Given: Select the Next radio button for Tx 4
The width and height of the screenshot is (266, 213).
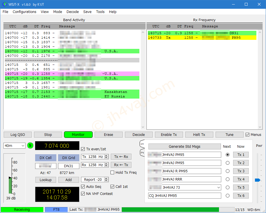Looking at the screenshot, I should point(228,179).
